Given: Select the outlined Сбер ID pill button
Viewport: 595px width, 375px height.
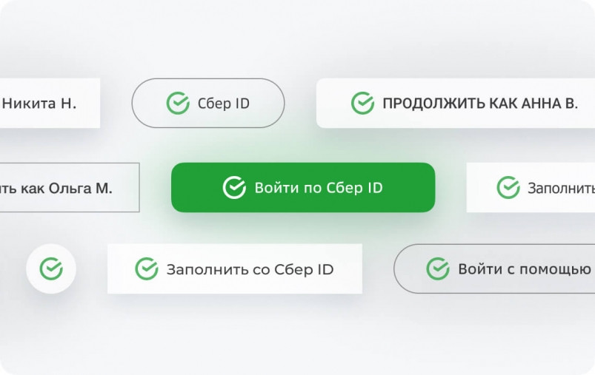Looking at the screenshot, I should (208, 104).
